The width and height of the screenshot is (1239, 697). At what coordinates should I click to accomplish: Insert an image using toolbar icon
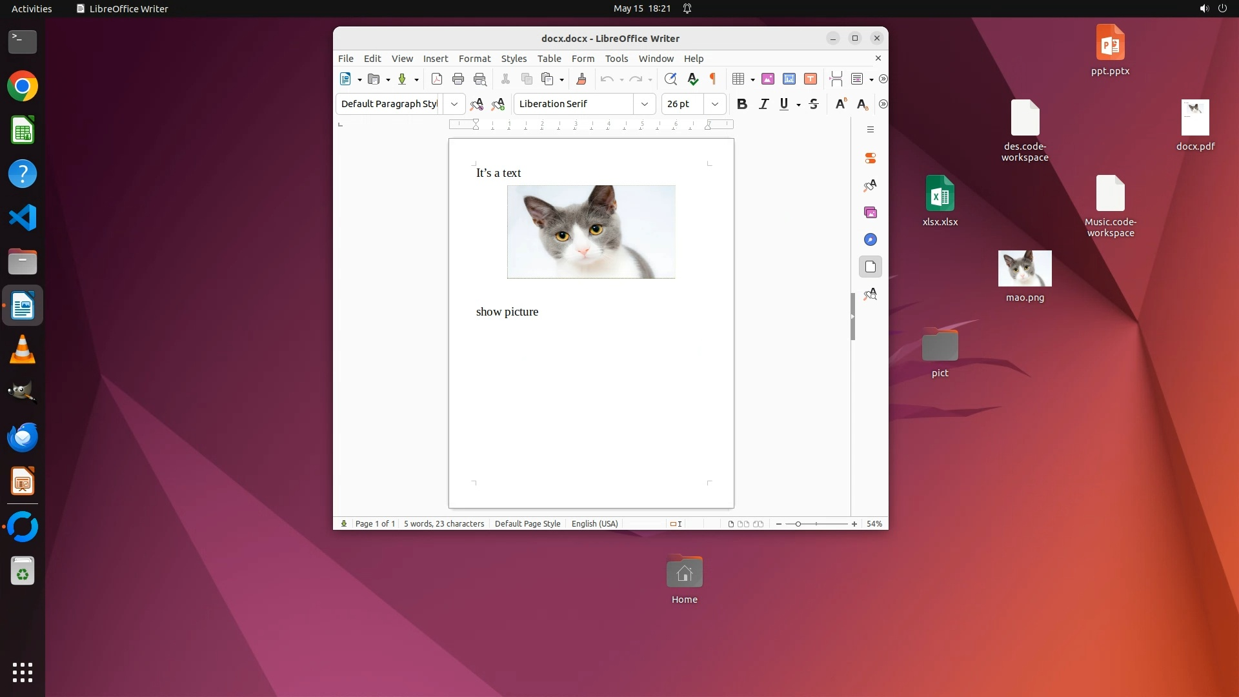click(768, 79)
